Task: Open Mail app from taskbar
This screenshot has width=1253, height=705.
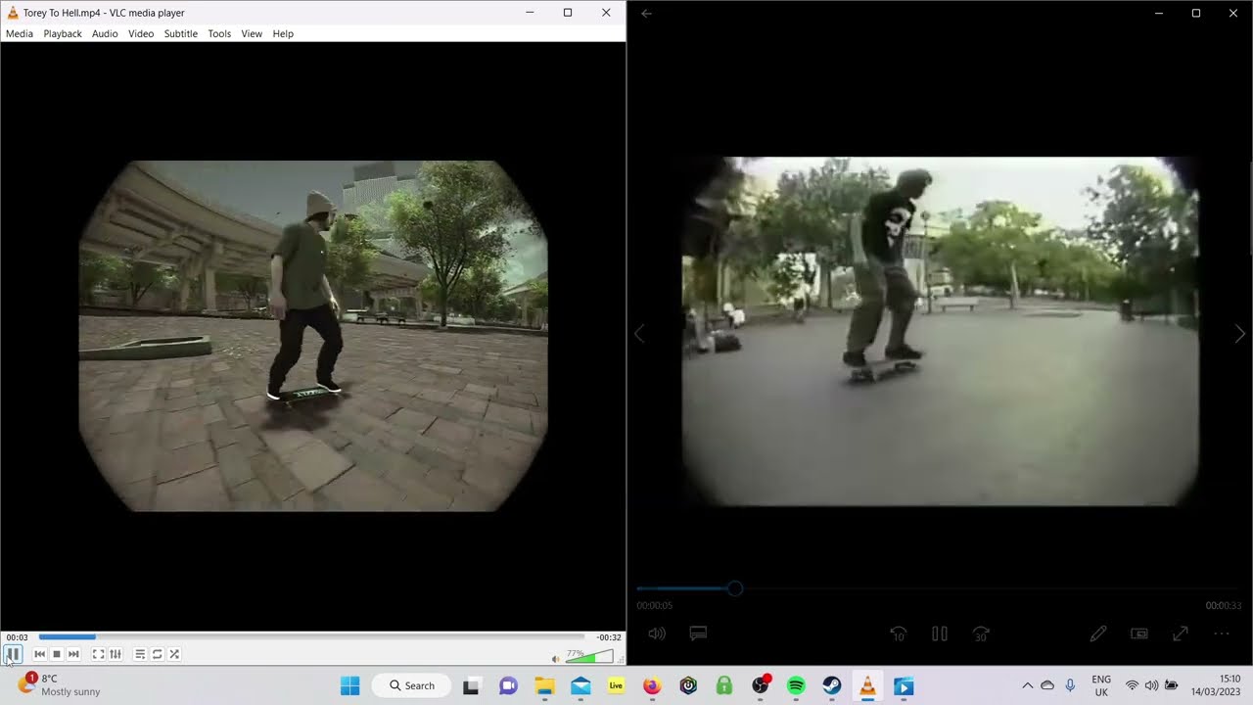Action: click(580, 685)
